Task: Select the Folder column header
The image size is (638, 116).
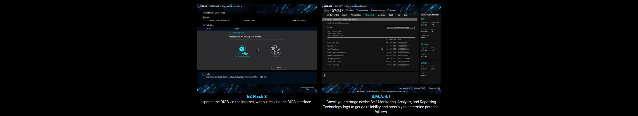Action: click(236, 29)
